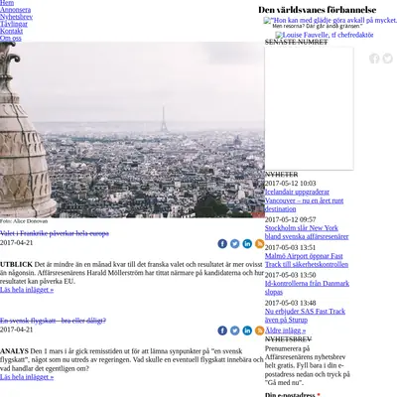
Task: Open the Paris skyline article image
Action: (132, 130)
